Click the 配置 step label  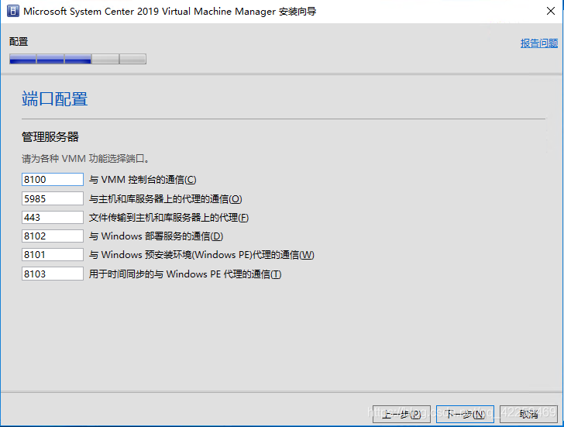[x=19, y=42]
